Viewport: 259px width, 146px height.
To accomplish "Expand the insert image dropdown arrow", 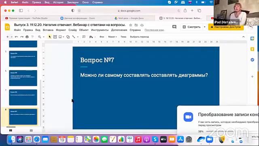I will click(64, 37).
